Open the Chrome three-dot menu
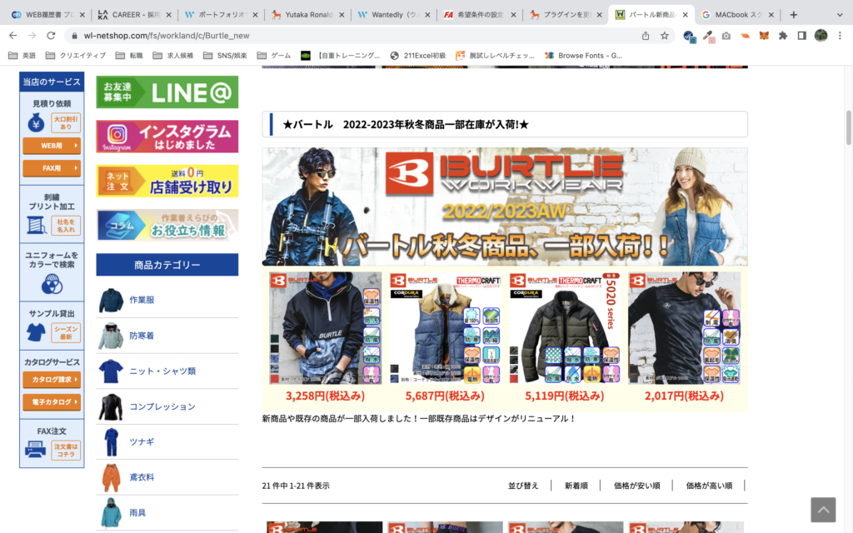This screenshot has height=533, width=853. [x=840, y=35]
